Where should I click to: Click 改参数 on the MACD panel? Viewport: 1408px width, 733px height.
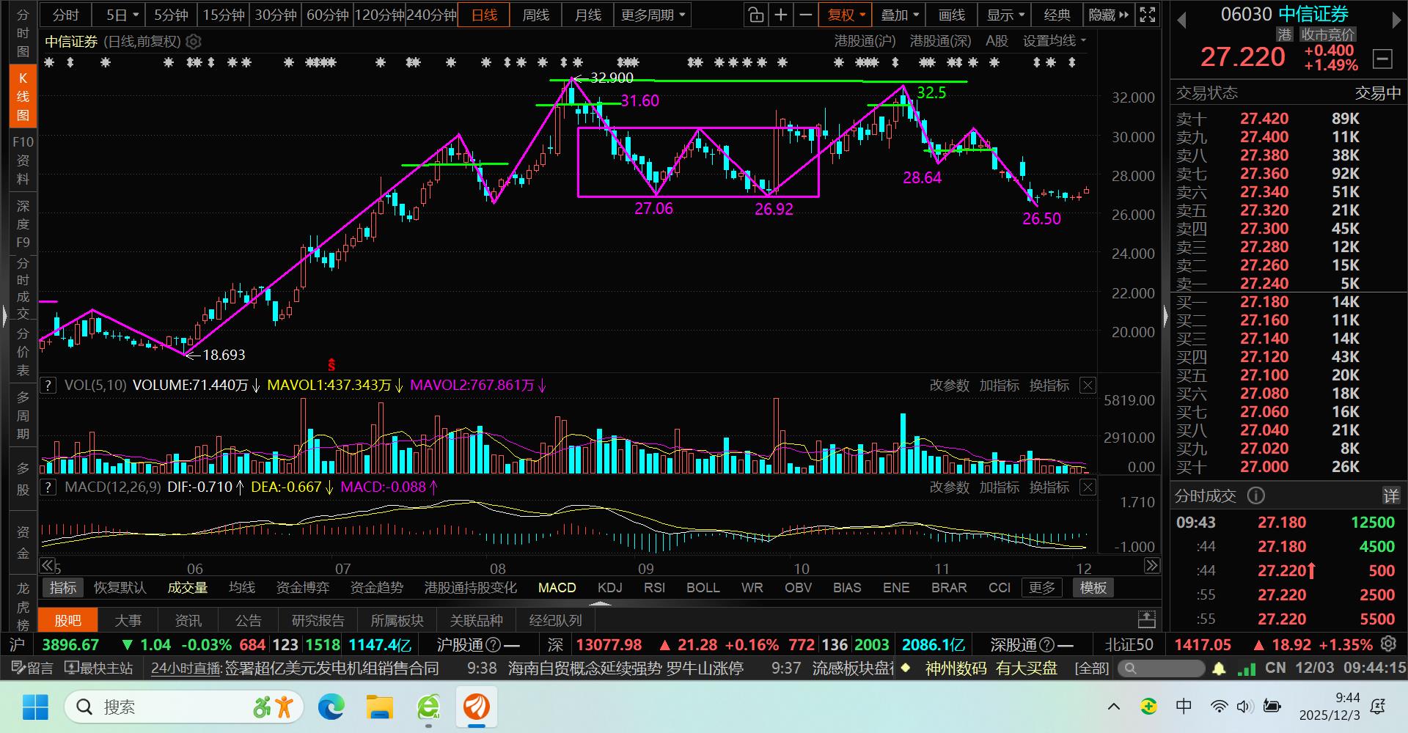949,487
